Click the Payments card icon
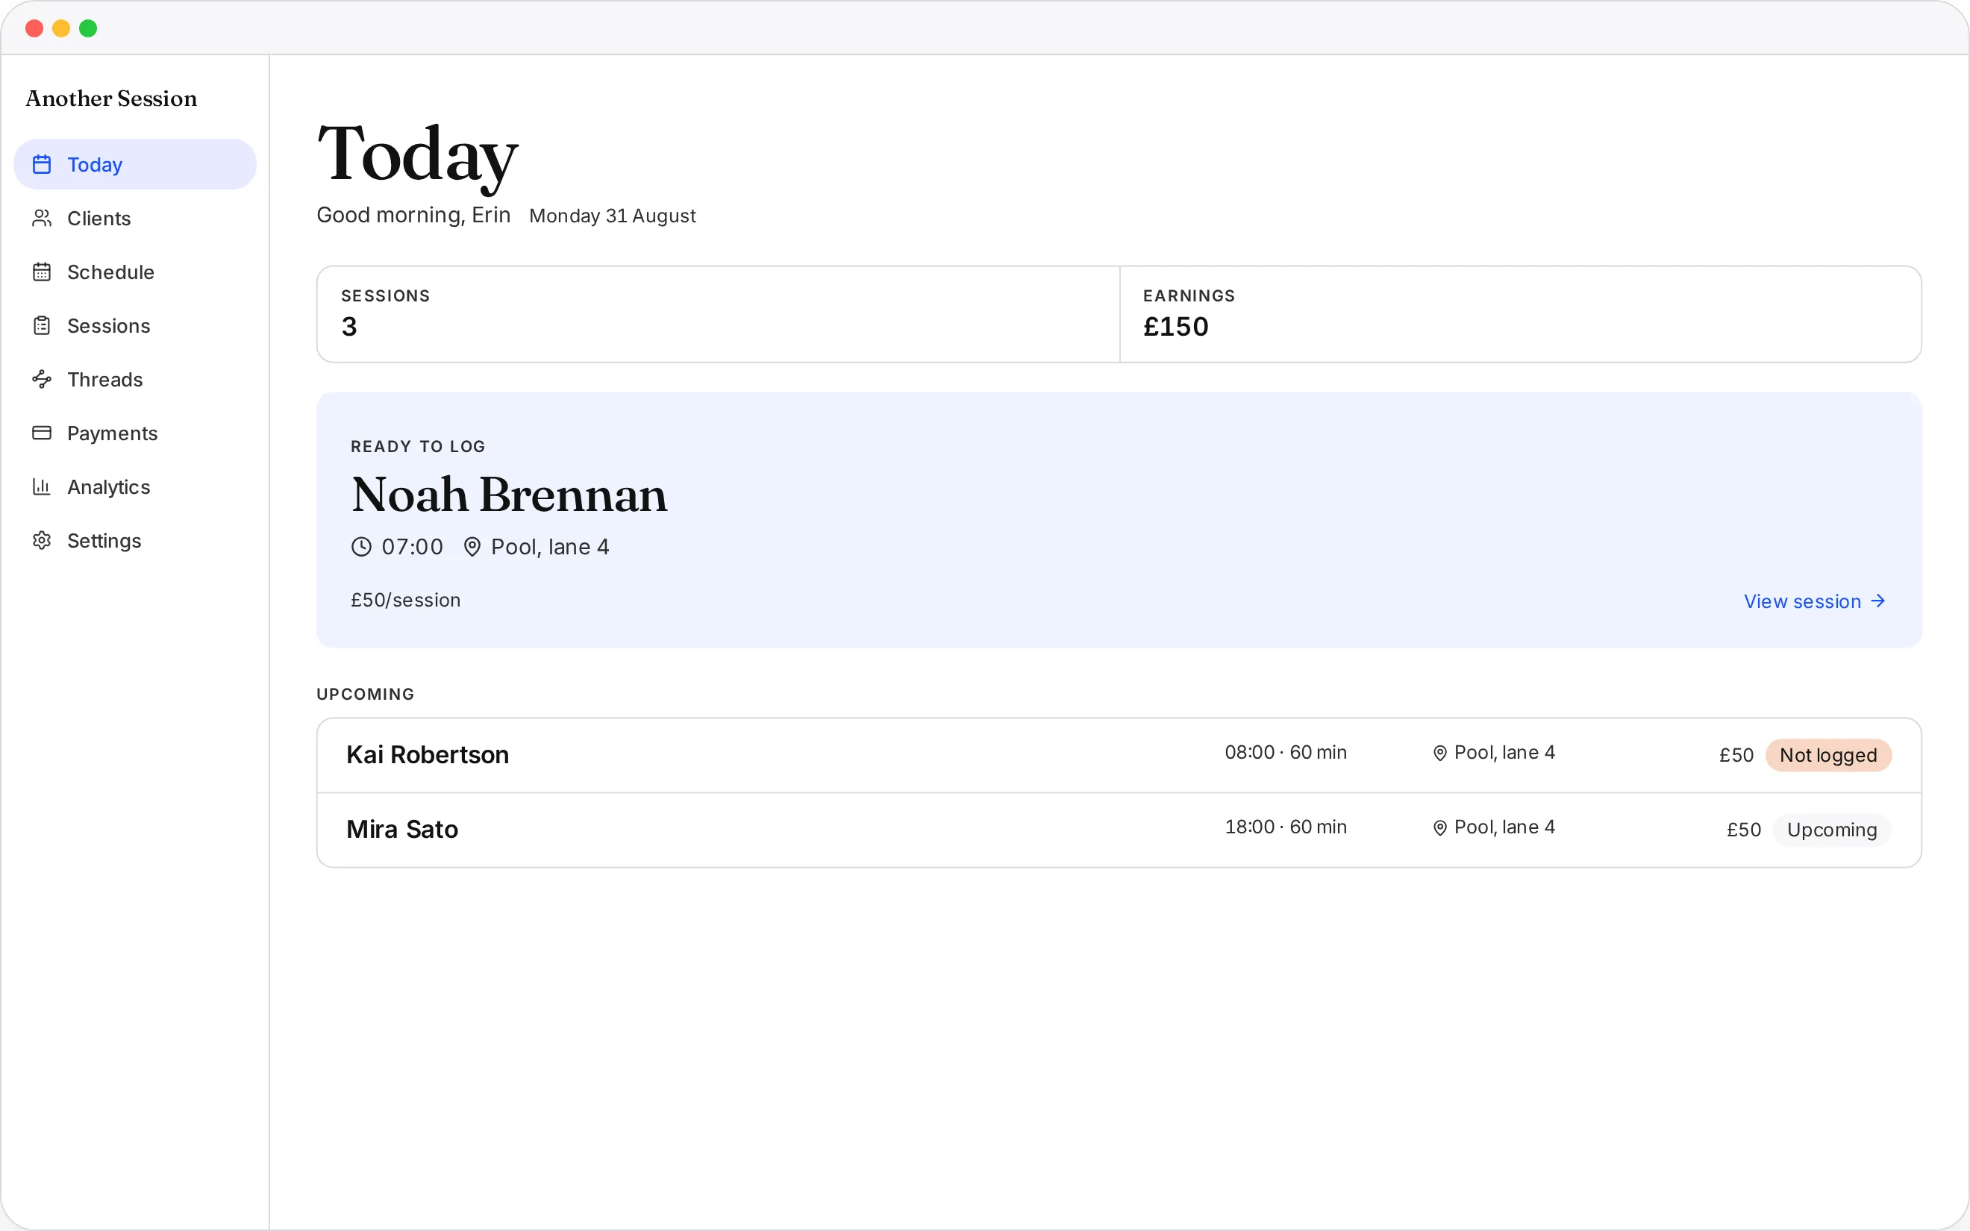This screenshot has width=1970, height=1231. 42,433
